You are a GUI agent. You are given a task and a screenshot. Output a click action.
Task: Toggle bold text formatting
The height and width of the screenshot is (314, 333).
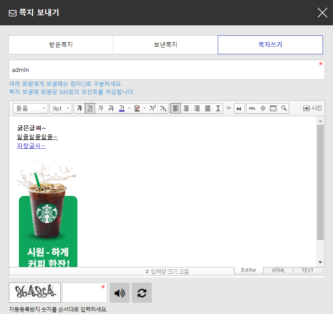(x=80, y=108)
